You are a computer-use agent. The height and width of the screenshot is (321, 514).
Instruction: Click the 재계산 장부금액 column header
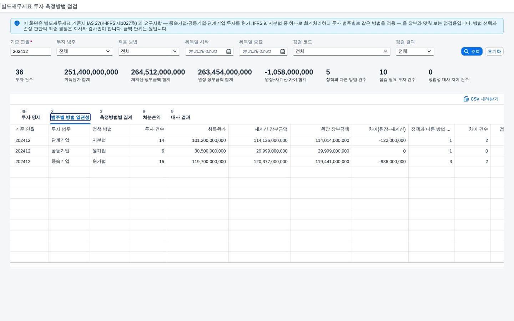[259, 129]
